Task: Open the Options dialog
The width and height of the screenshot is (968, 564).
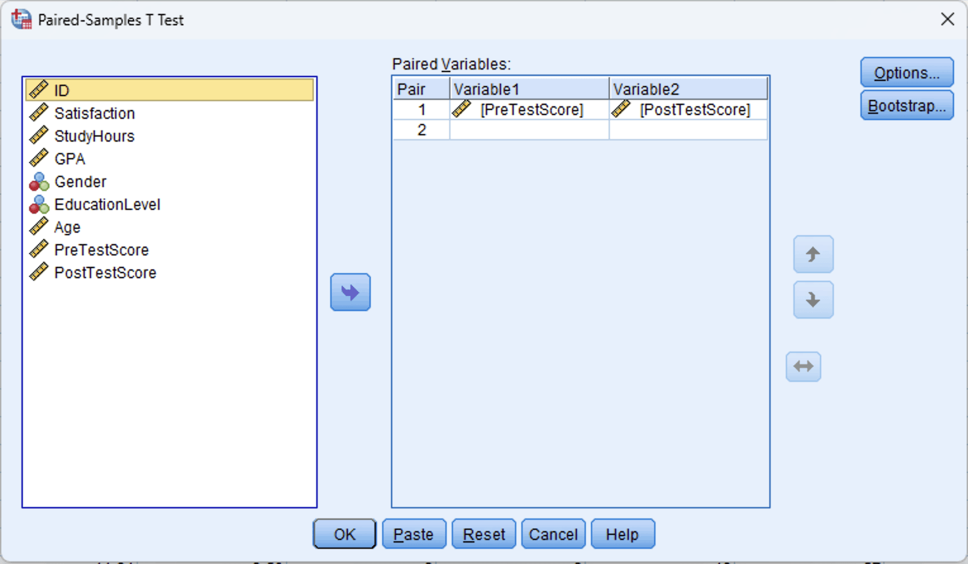Action: click(x=906, y=72)
